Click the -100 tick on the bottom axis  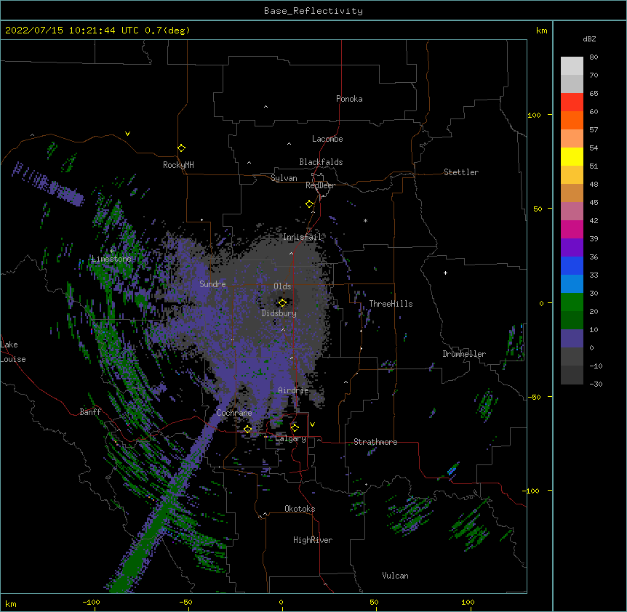pyautogui.click(x=91, y=602)
